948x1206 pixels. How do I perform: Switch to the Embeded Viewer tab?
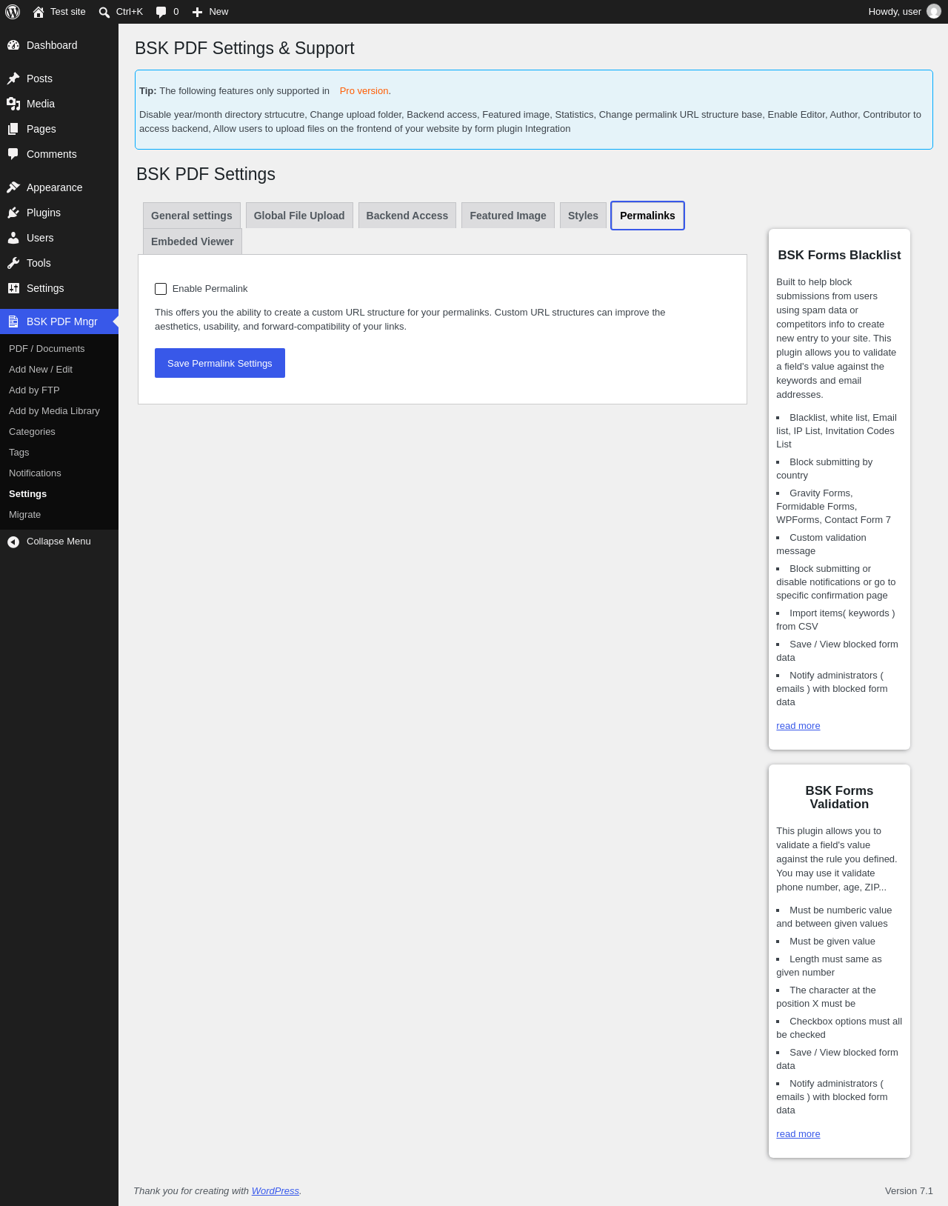click(x=193, y=241)
